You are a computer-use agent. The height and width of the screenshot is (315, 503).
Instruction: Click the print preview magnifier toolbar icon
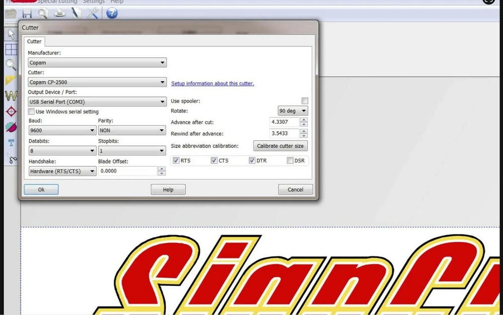43,14
